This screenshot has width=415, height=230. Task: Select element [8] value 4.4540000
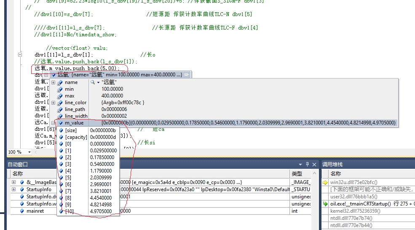tap(101, 198)
